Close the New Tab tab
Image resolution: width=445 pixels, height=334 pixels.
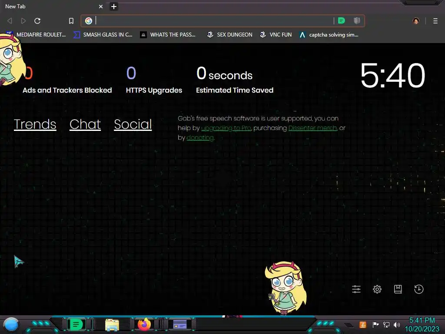click(x=100, y=7)
